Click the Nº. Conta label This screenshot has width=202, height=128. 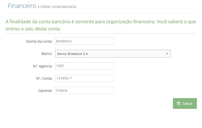[x=44, y=78]
